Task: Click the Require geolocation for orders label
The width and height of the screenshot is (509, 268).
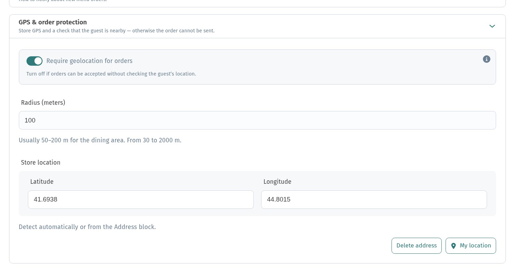Action: 89,61
